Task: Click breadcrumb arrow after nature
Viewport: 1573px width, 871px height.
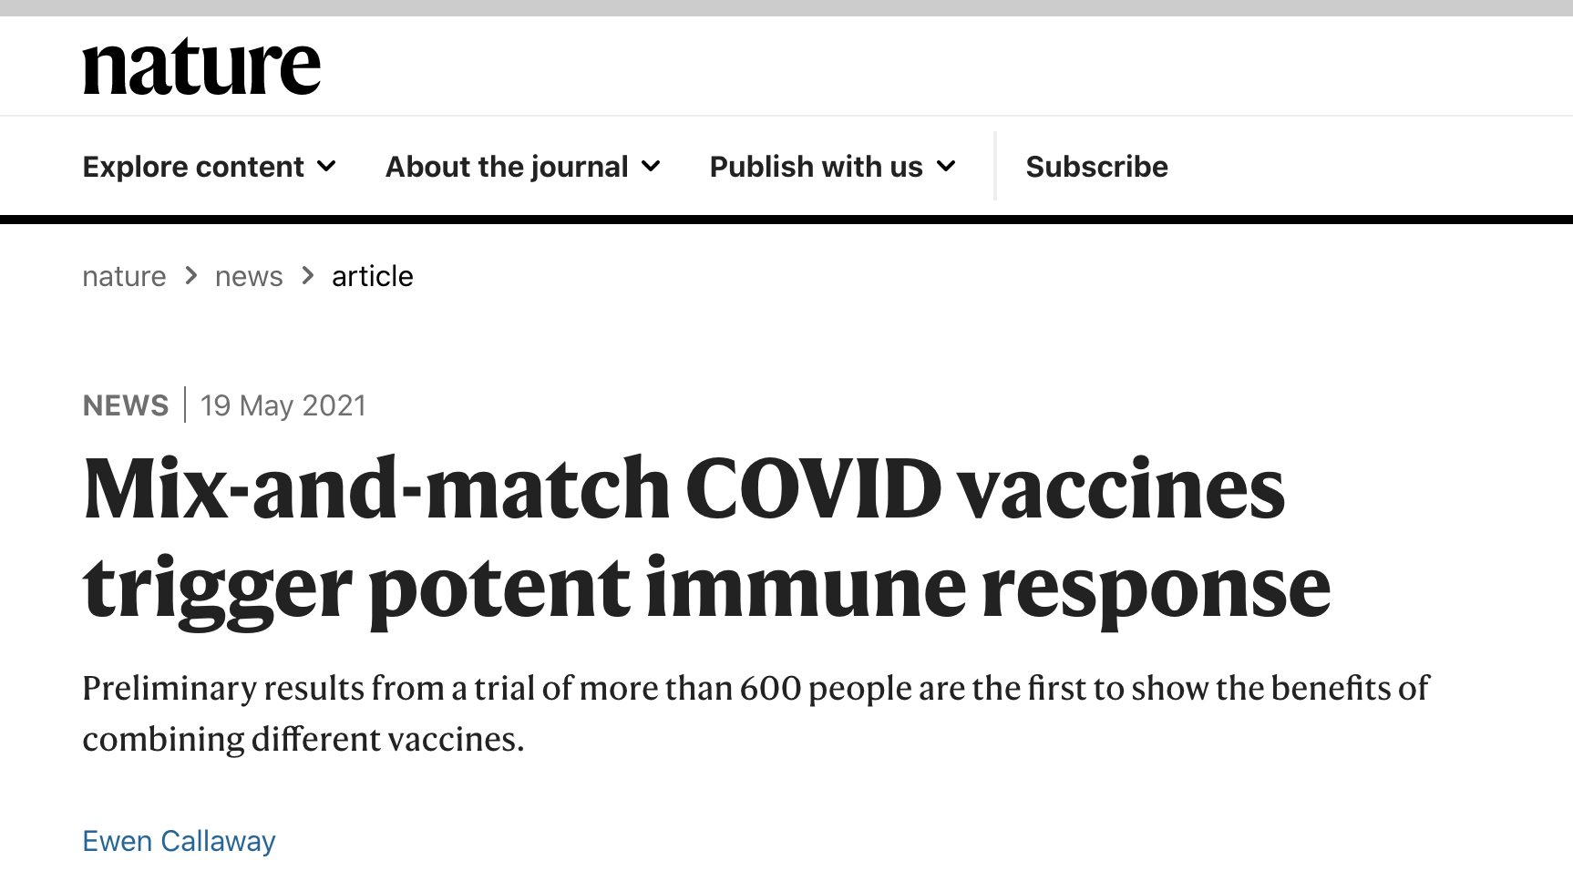Action: [190, 275]
